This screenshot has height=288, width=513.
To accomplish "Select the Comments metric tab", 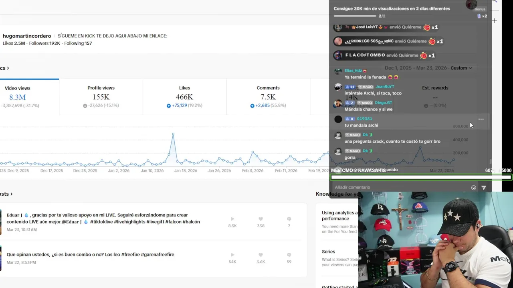I will click(x=268, y=97).
